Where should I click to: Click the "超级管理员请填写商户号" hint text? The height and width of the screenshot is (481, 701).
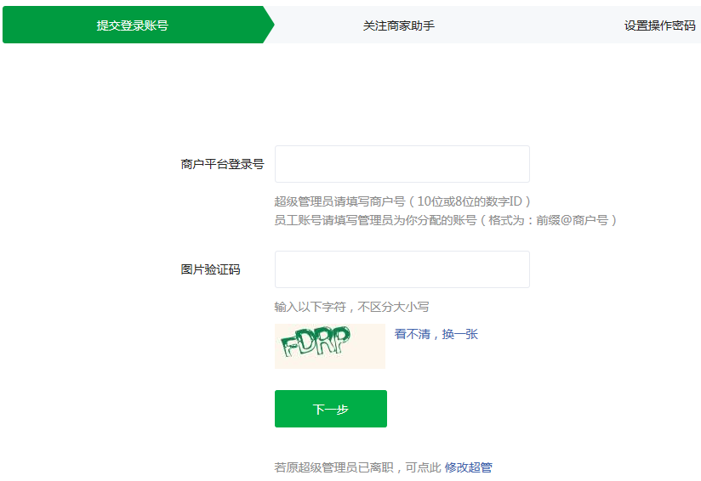click(x=339, y=201)
